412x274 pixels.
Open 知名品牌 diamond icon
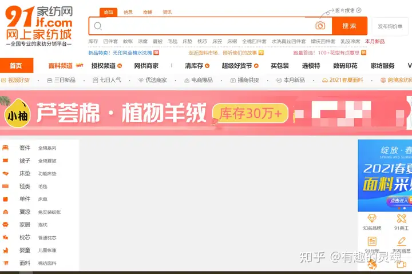tap(372, 219)
